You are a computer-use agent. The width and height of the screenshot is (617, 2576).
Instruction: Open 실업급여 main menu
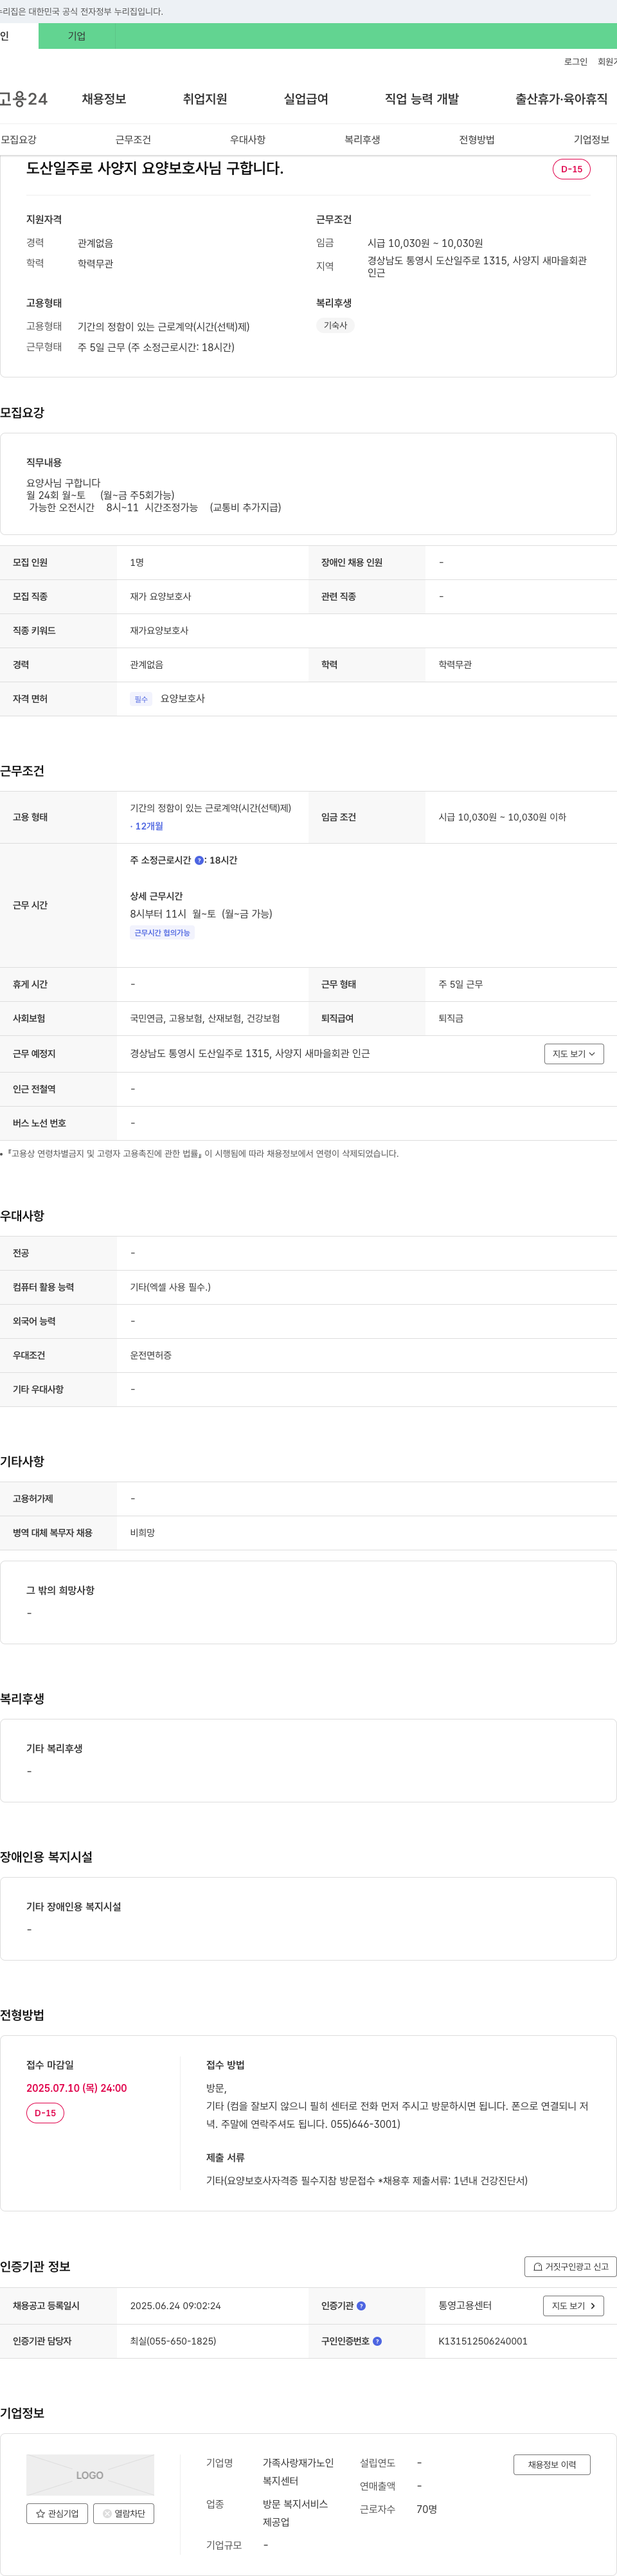point(306,99)
